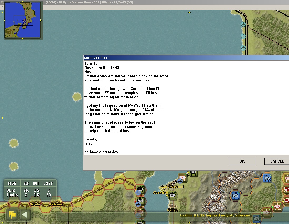289x224 pixels.
Task: Click the Galico town label
Action: [172, 210]
